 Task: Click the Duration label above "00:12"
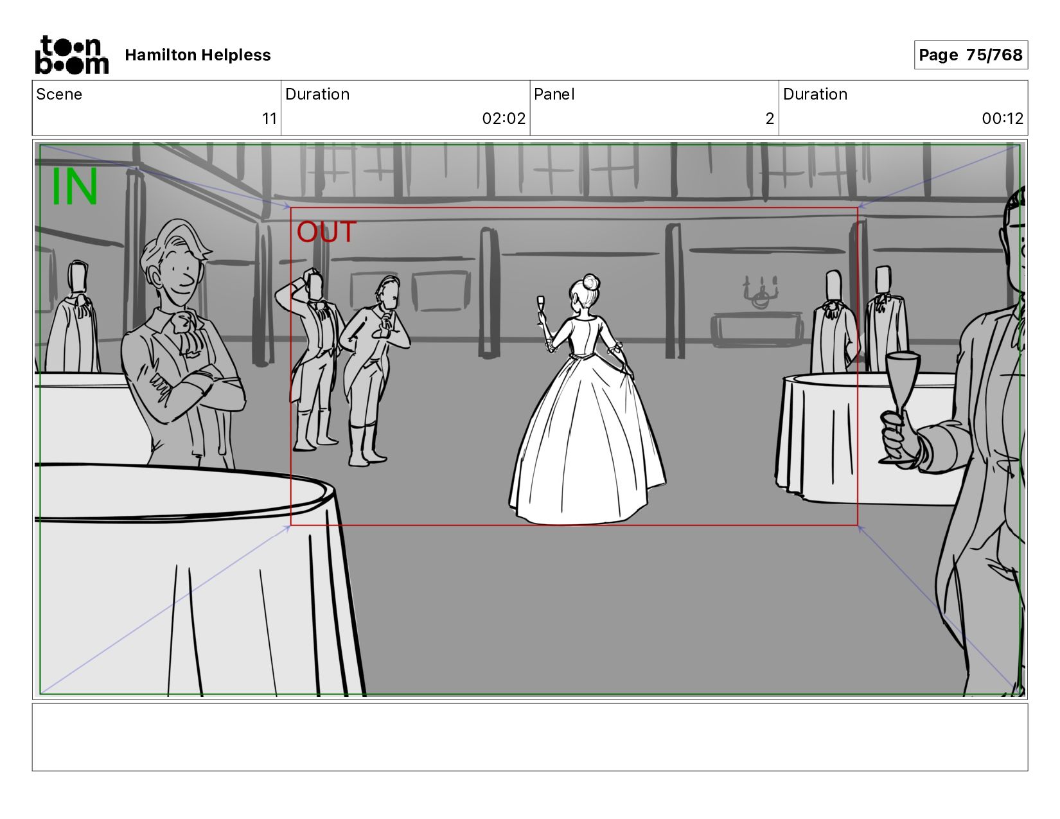pos(815,94)
